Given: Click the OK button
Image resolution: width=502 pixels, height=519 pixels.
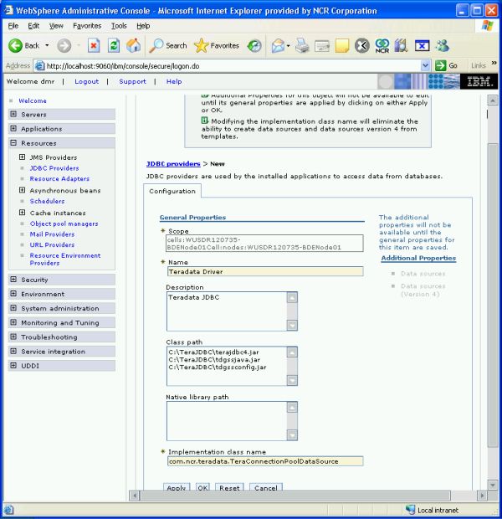Looking at the screenshot, I should (x=202, y=487).
